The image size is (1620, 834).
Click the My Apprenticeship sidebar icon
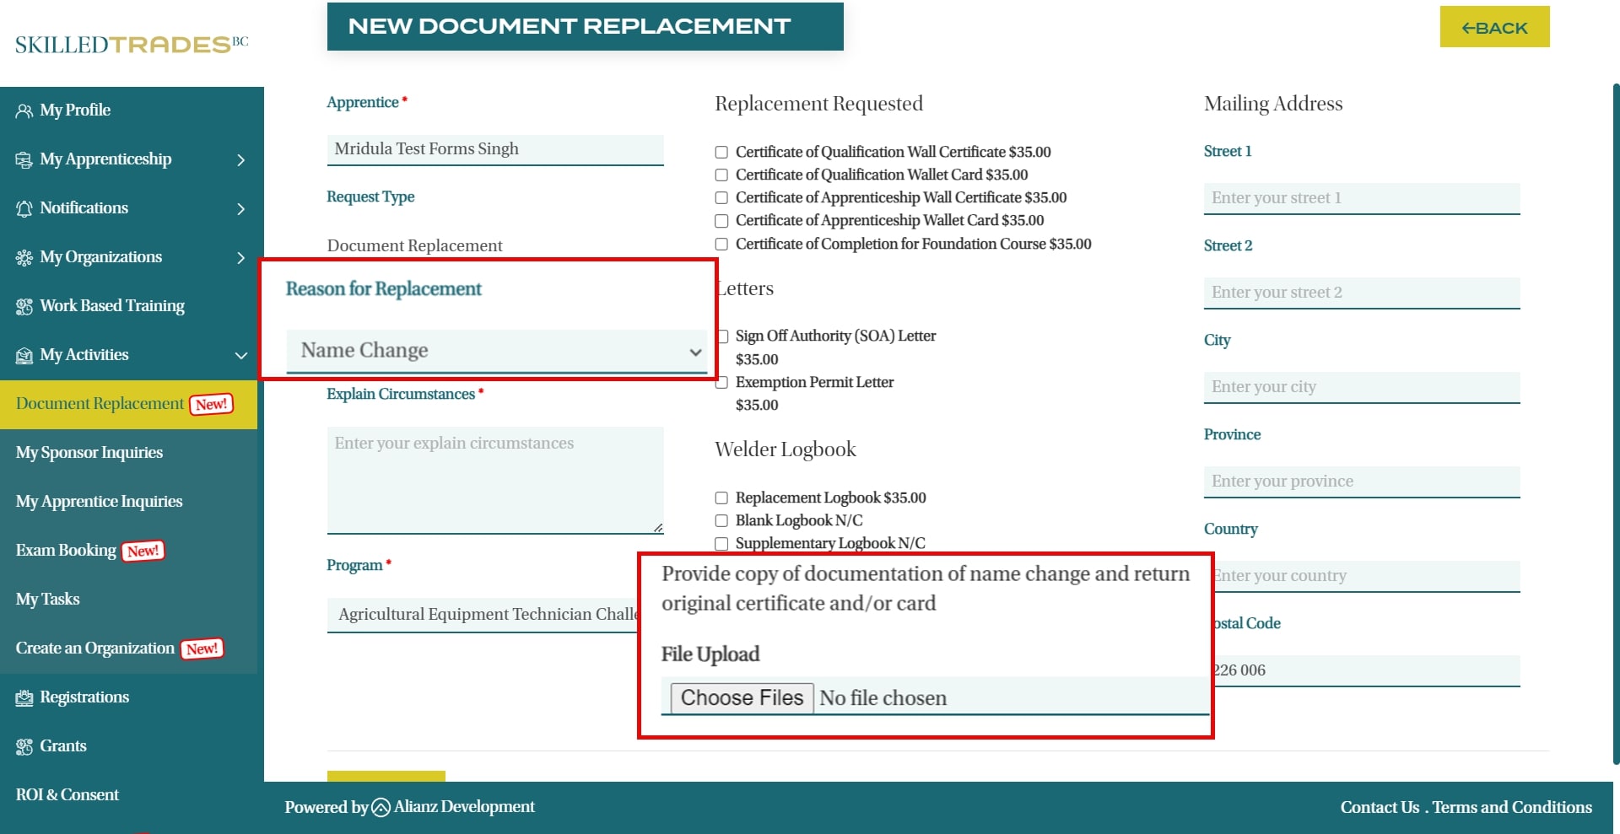point(24,159)
